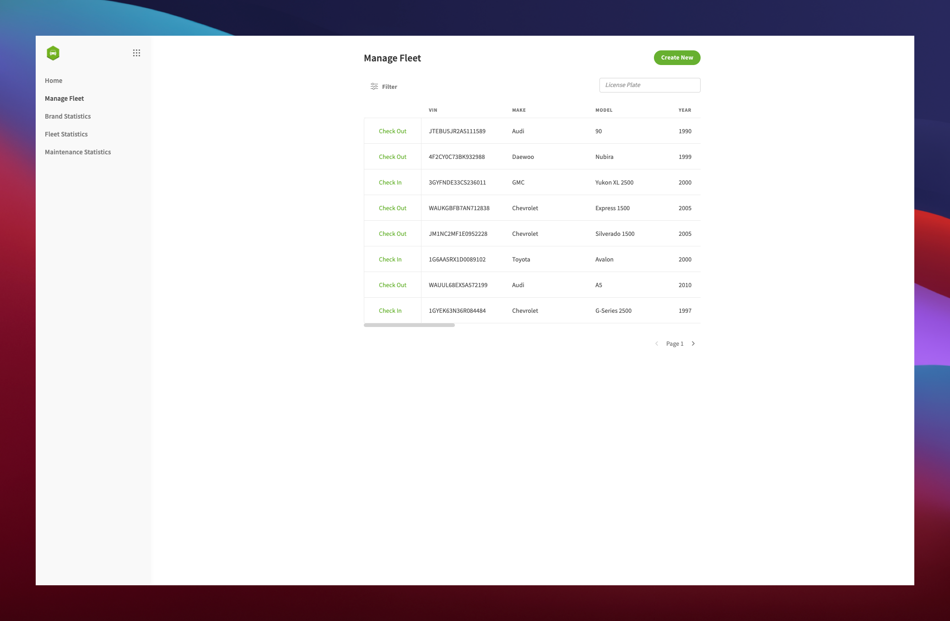950x621 pixels.
Task: Toggle Check Out on Chevrolet Express 1500
Action: (x=392, y=208)
